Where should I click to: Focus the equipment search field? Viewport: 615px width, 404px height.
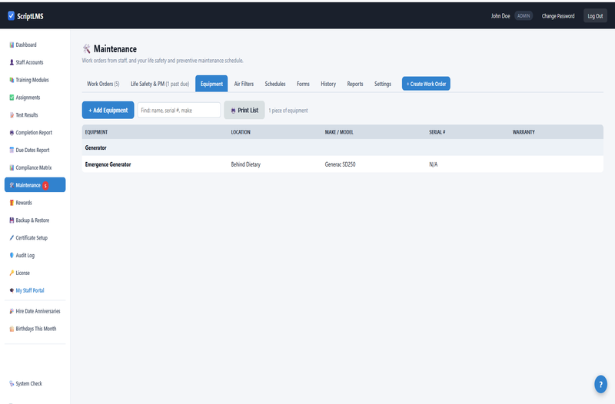tap(179, 110)
